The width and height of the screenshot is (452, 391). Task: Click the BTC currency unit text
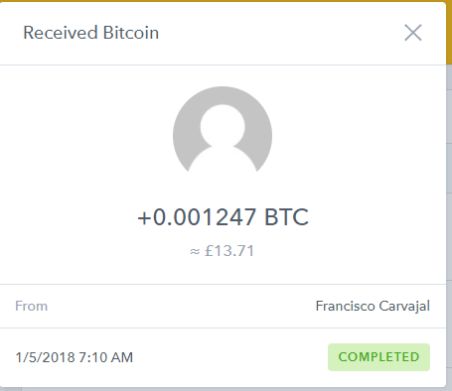point(286,217)
